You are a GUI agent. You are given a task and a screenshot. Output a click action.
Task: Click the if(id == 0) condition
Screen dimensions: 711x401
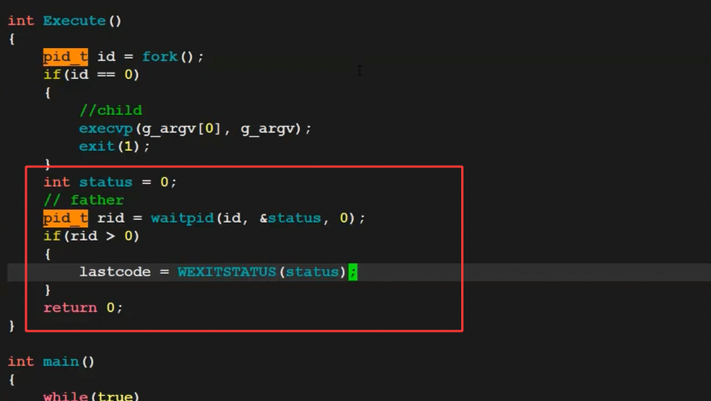91,74
